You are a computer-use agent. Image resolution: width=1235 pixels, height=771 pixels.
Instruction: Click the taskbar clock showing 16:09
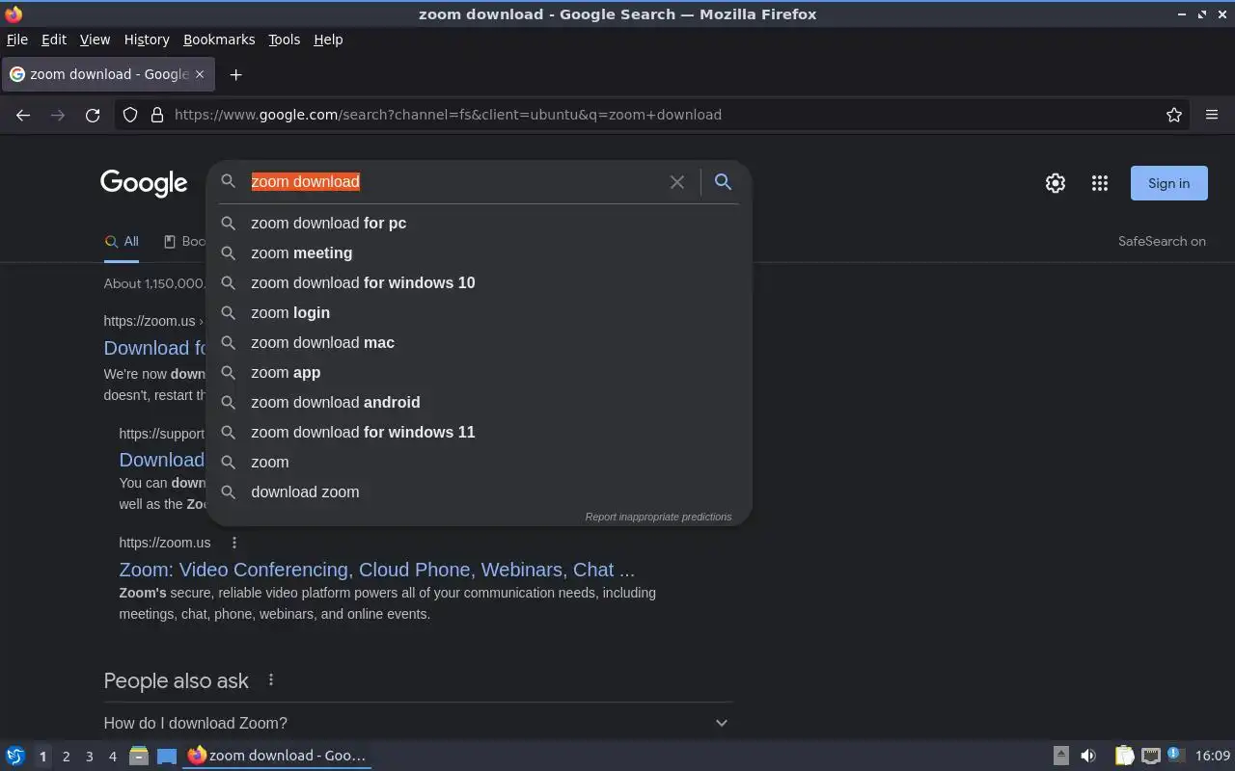pyautogui.click(x=1213, y=756)
